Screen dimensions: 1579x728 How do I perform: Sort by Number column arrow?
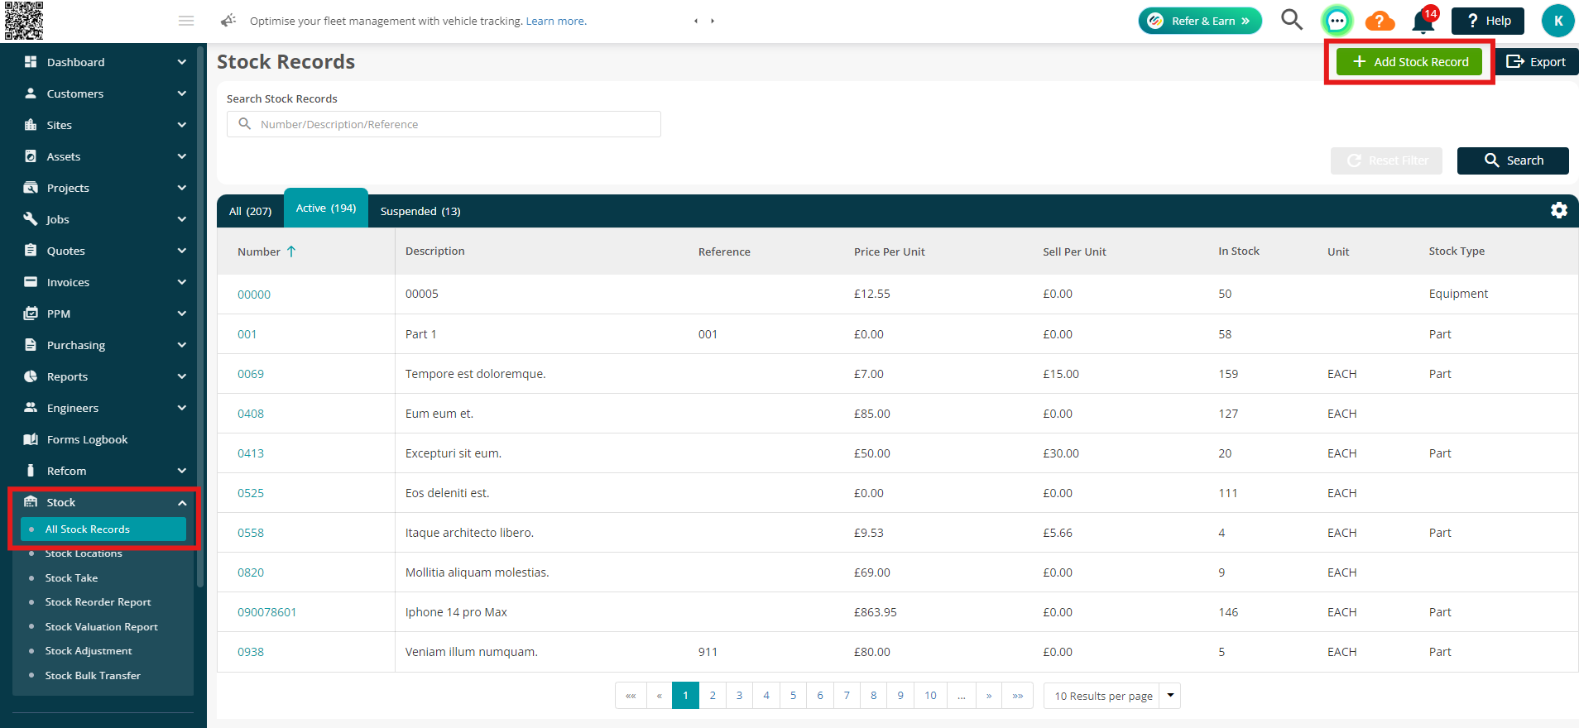(291, 251)
